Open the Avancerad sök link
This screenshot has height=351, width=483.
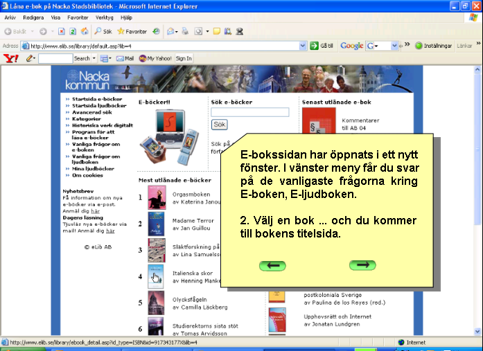click(92, 111)
